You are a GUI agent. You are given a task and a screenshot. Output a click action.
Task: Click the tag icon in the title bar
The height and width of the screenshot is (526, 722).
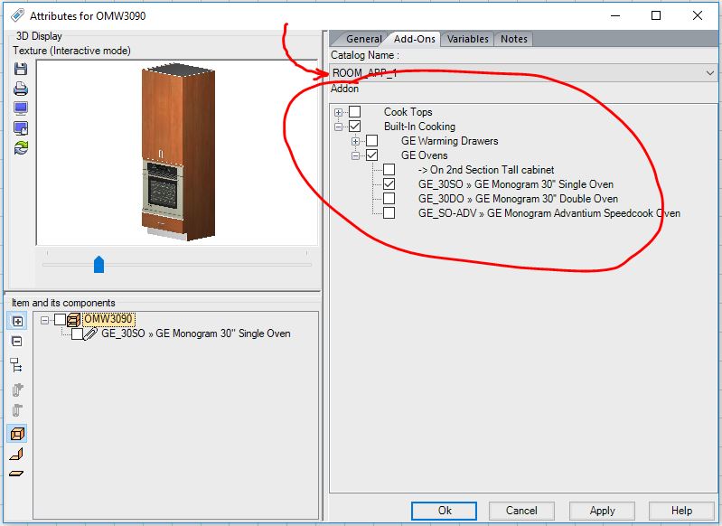[17, 15]
